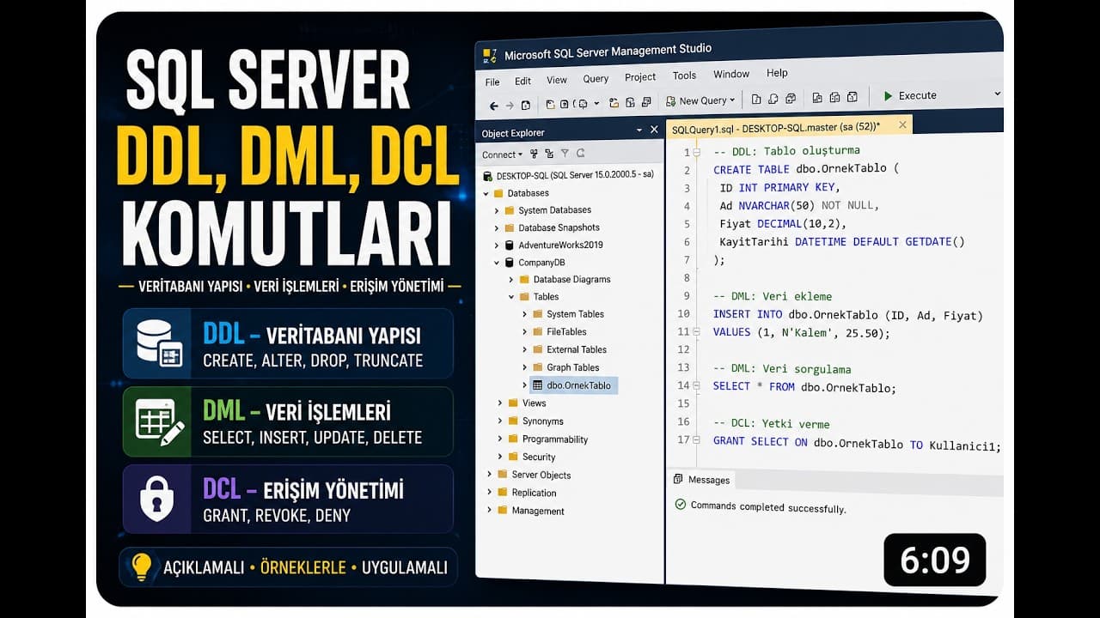Click the 6:09 video duration badge
The image size is (1100, 618).
935,560
